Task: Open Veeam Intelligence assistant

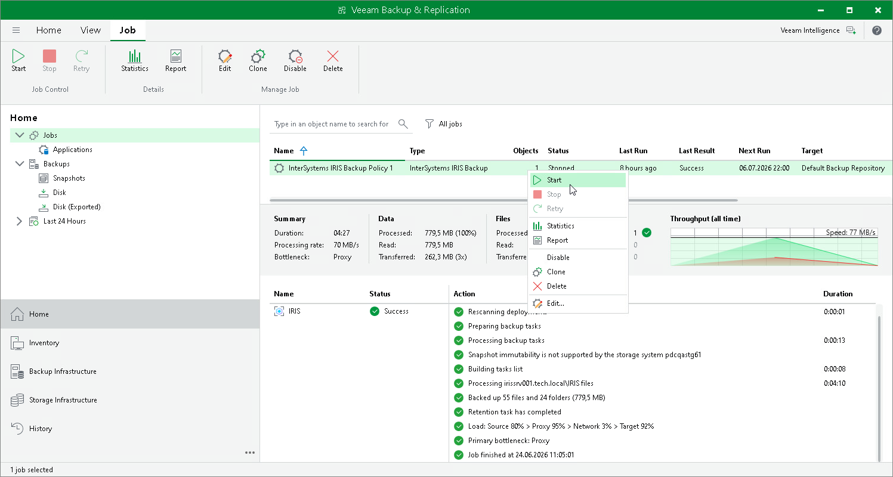Action: (818, 30)
